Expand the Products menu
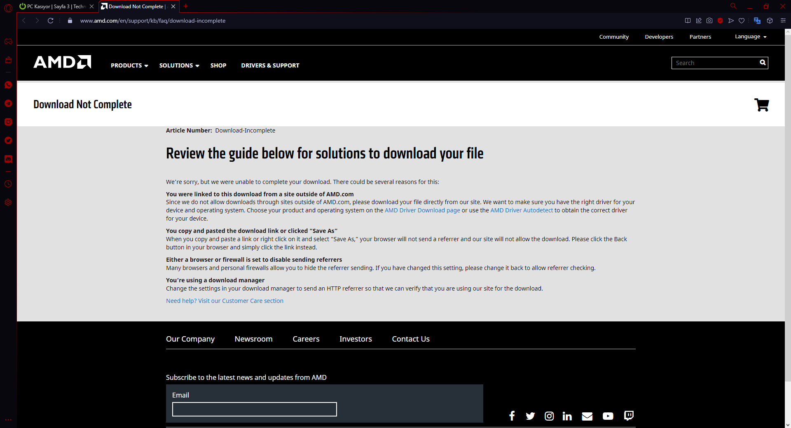791x428 pixels. (129, 65)
